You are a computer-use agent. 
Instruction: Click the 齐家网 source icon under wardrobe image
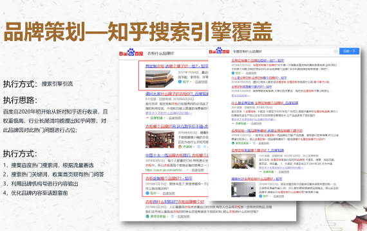pos(180,147)
